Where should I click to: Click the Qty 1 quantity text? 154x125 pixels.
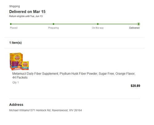point(15,83)
